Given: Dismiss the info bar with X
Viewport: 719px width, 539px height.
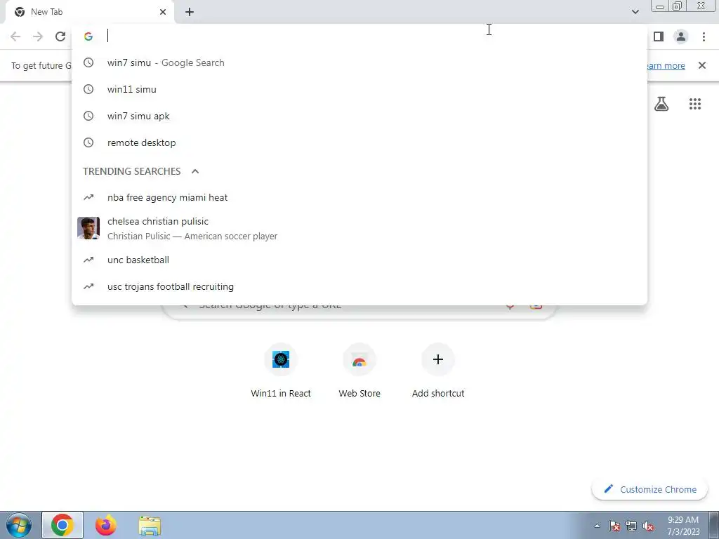Looking at the screenshot, I should [x=702, y=65].
